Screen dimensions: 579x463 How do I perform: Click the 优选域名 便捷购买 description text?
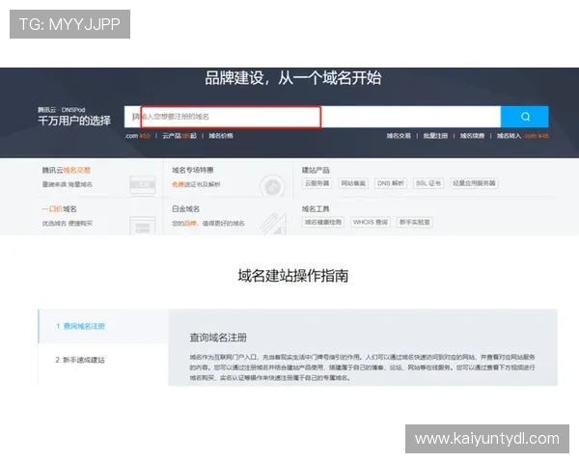point(68,224)
